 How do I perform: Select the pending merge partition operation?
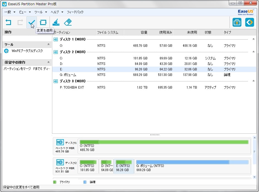click(27, 69)
